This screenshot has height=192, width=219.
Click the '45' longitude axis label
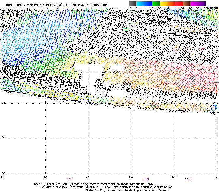pos(2,177)
